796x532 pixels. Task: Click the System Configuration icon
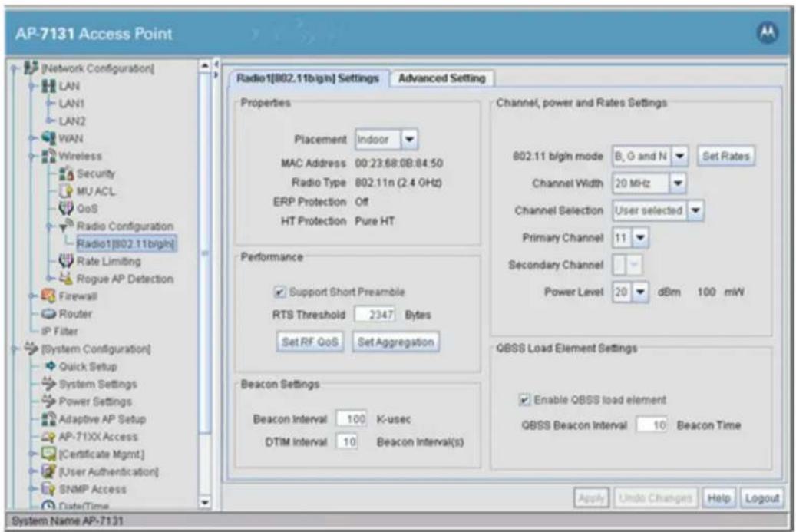pos(31,349)
